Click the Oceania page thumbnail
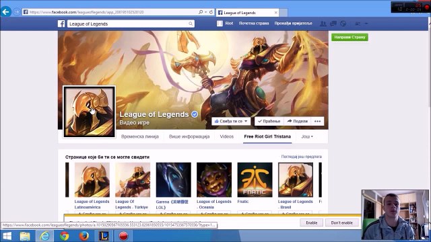431x242 pixels. [x=214, y=179]
